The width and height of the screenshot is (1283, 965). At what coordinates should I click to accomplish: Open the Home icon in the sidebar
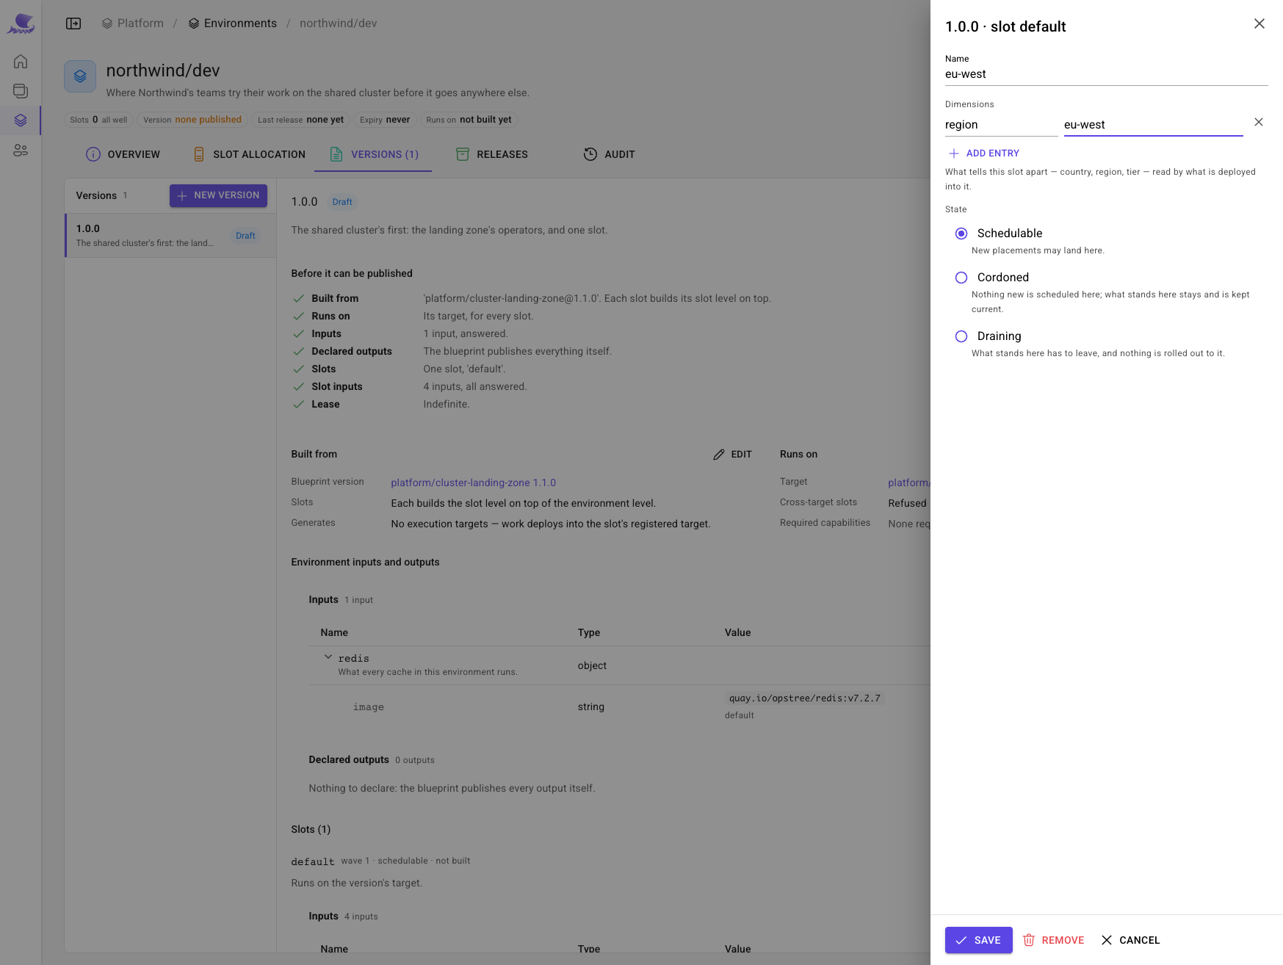pos(21,62)
